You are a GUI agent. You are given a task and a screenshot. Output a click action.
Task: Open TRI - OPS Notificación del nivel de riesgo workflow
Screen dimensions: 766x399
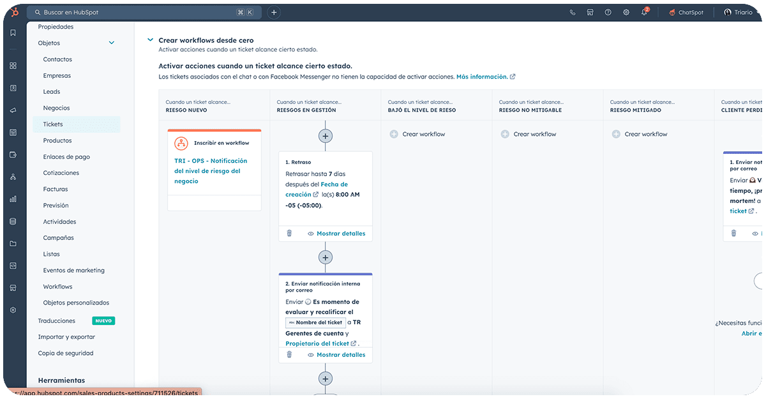tap(211, 171)
